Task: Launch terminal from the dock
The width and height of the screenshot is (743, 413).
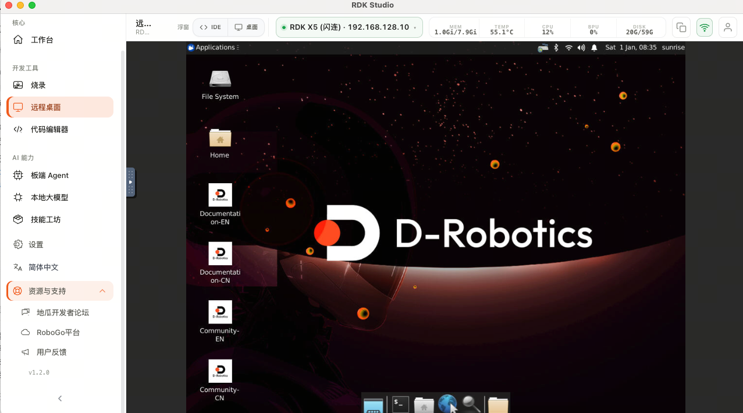Action: click(400, 404)
